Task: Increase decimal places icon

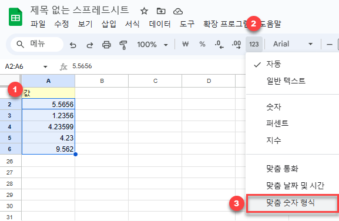Action: pos(236,45)
